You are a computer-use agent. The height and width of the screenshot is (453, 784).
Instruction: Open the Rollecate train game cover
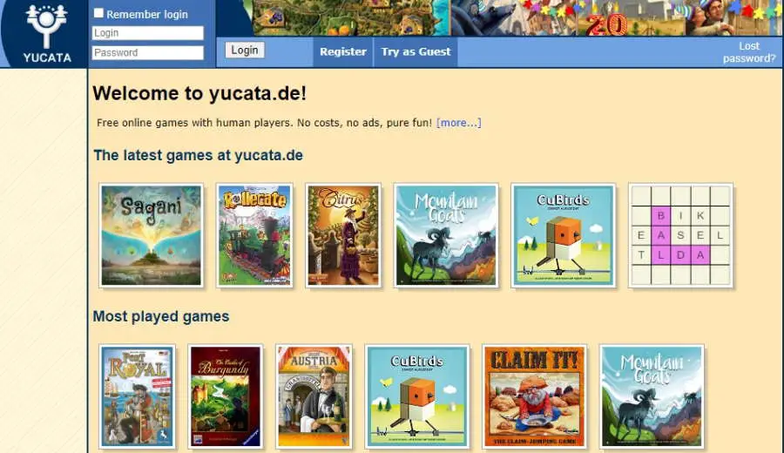pos(255,235)
